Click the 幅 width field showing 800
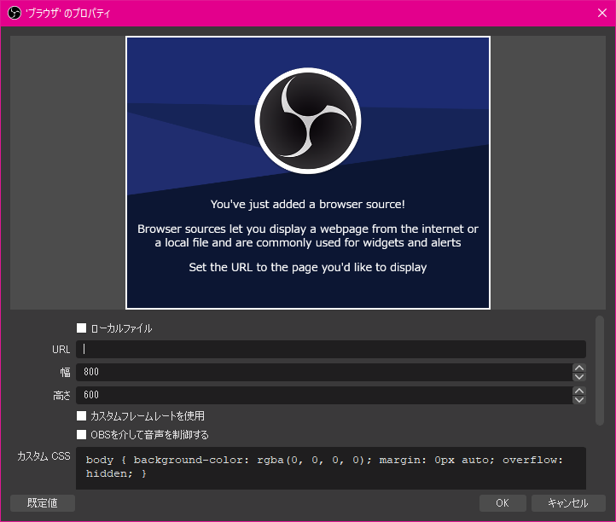The height and width of the screenshot is (522, 616). pos(323,372)
